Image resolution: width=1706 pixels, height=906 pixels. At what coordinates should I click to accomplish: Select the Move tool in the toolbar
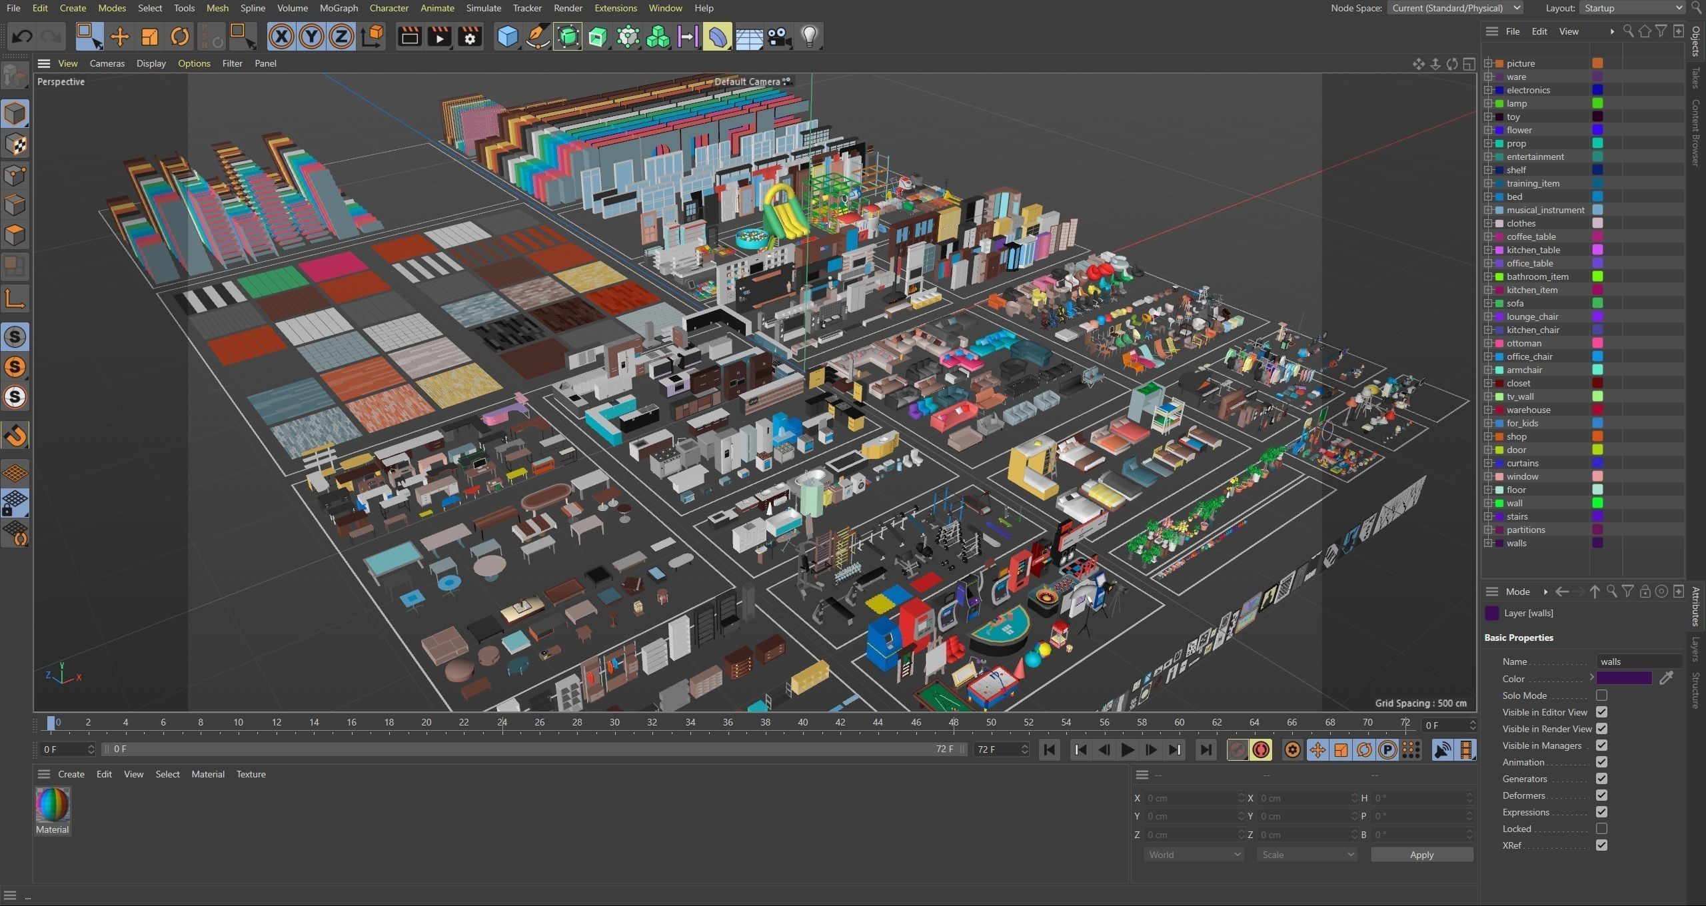[x=119, y=37]
